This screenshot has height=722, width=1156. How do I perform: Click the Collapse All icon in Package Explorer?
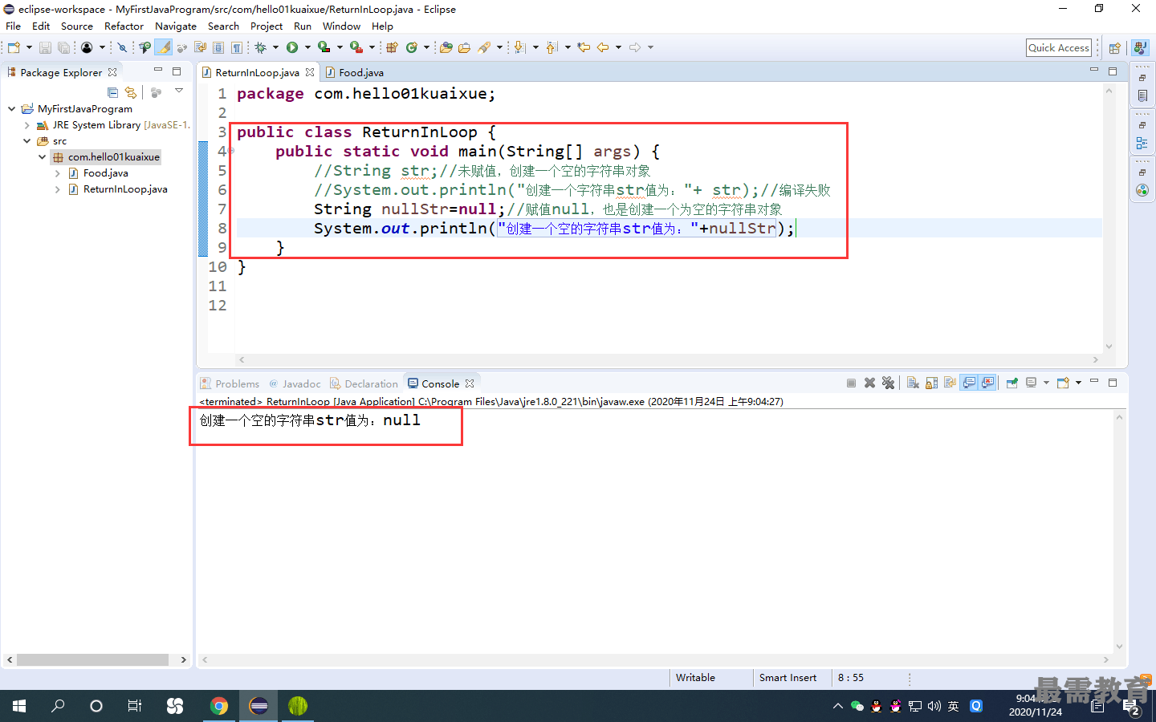[x=112, y=92]
